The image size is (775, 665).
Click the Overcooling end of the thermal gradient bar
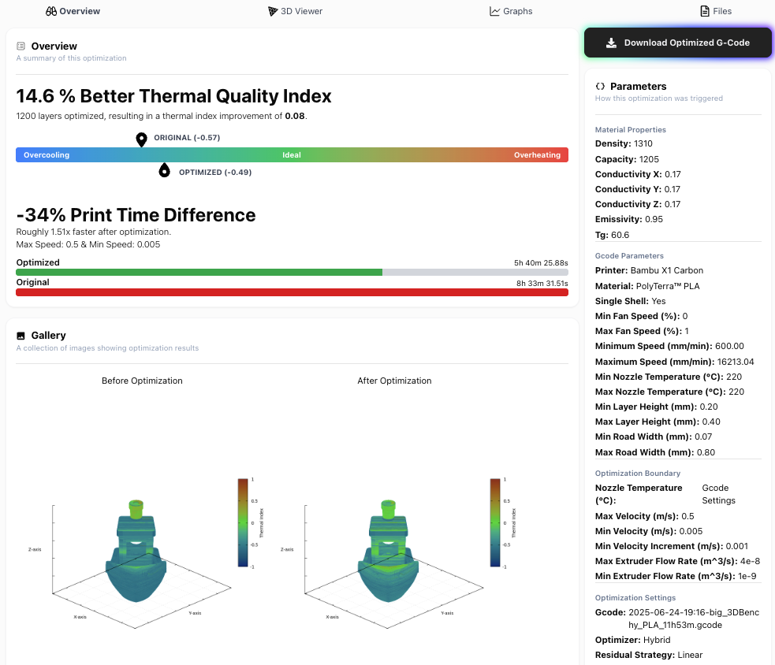pyautogui.click(x=46, y=154)
